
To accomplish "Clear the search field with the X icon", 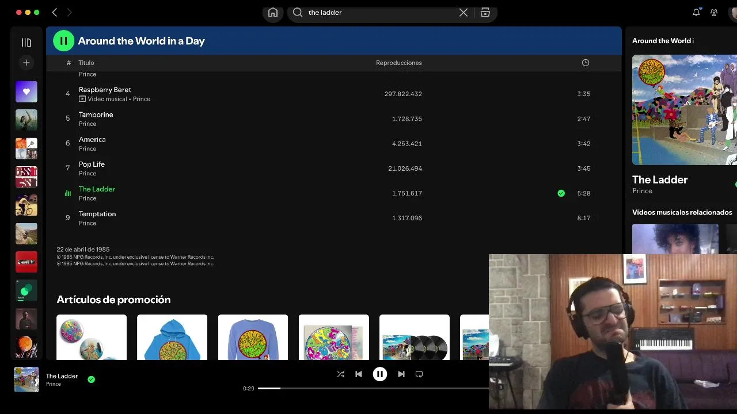I will [x=464, y=13].
